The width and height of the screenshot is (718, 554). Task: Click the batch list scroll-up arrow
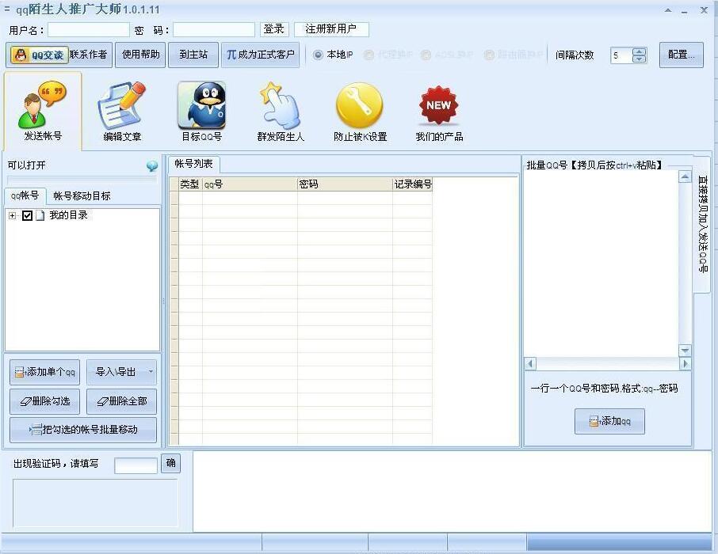point(685,176)
